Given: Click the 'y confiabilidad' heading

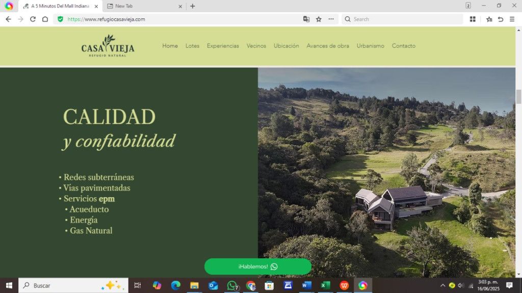Looking at the screenshot, I should coord(119,141).
